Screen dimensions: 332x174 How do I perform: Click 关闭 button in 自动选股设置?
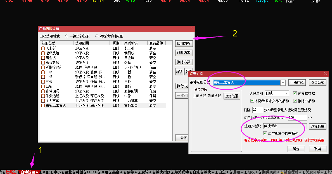(182, 138)
